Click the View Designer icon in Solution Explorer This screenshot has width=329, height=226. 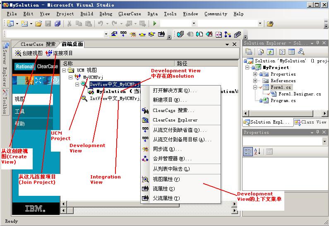click(291, 52)
